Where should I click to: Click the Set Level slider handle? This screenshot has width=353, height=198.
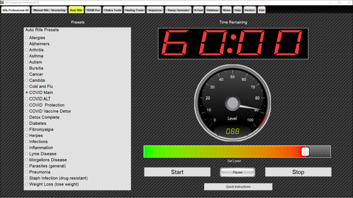305,152
